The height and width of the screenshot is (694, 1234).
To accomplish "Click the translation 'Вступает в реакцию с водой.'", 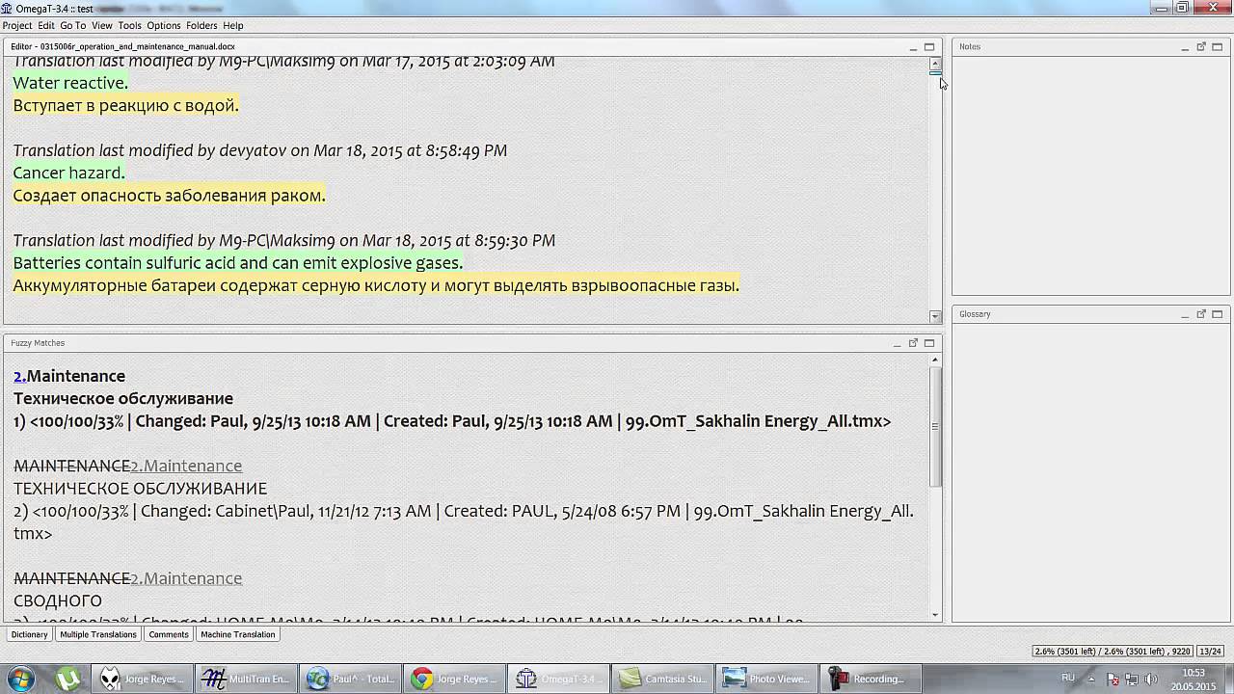I will 125,105.
